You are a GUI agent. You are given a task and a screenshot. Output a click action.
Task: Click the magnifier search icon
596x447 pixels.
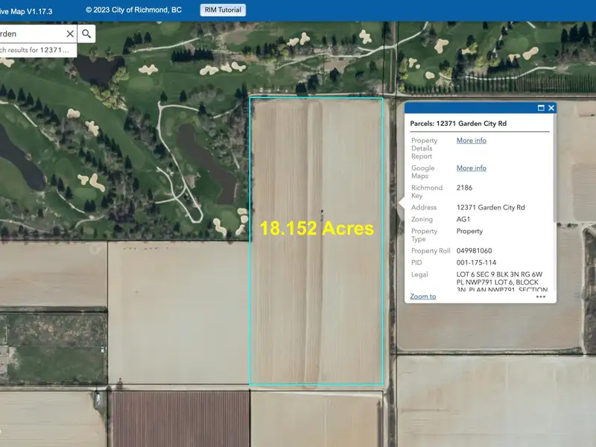point(86,34)
